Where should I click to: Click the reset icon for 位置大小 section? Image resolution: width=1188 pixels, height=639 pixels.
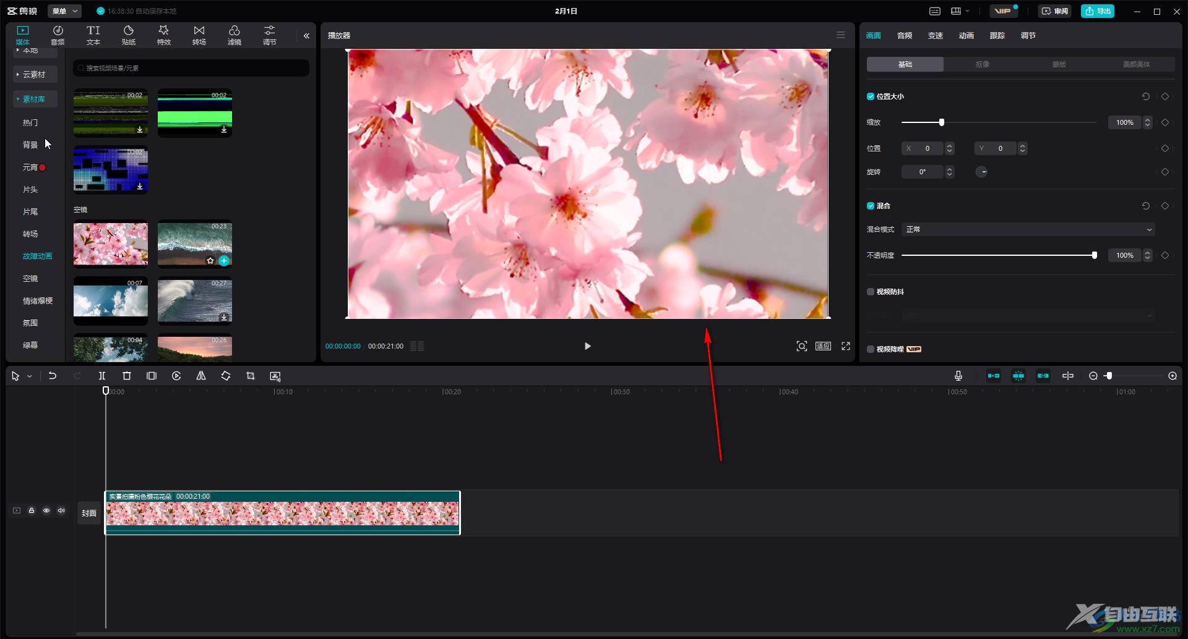(1146, 96)
